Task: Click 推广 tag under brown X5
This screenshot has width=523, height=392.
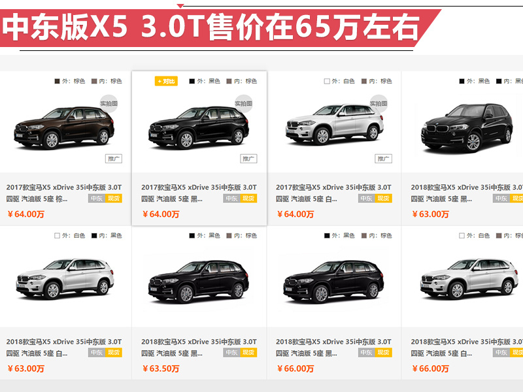Action: tap(114, 159)
